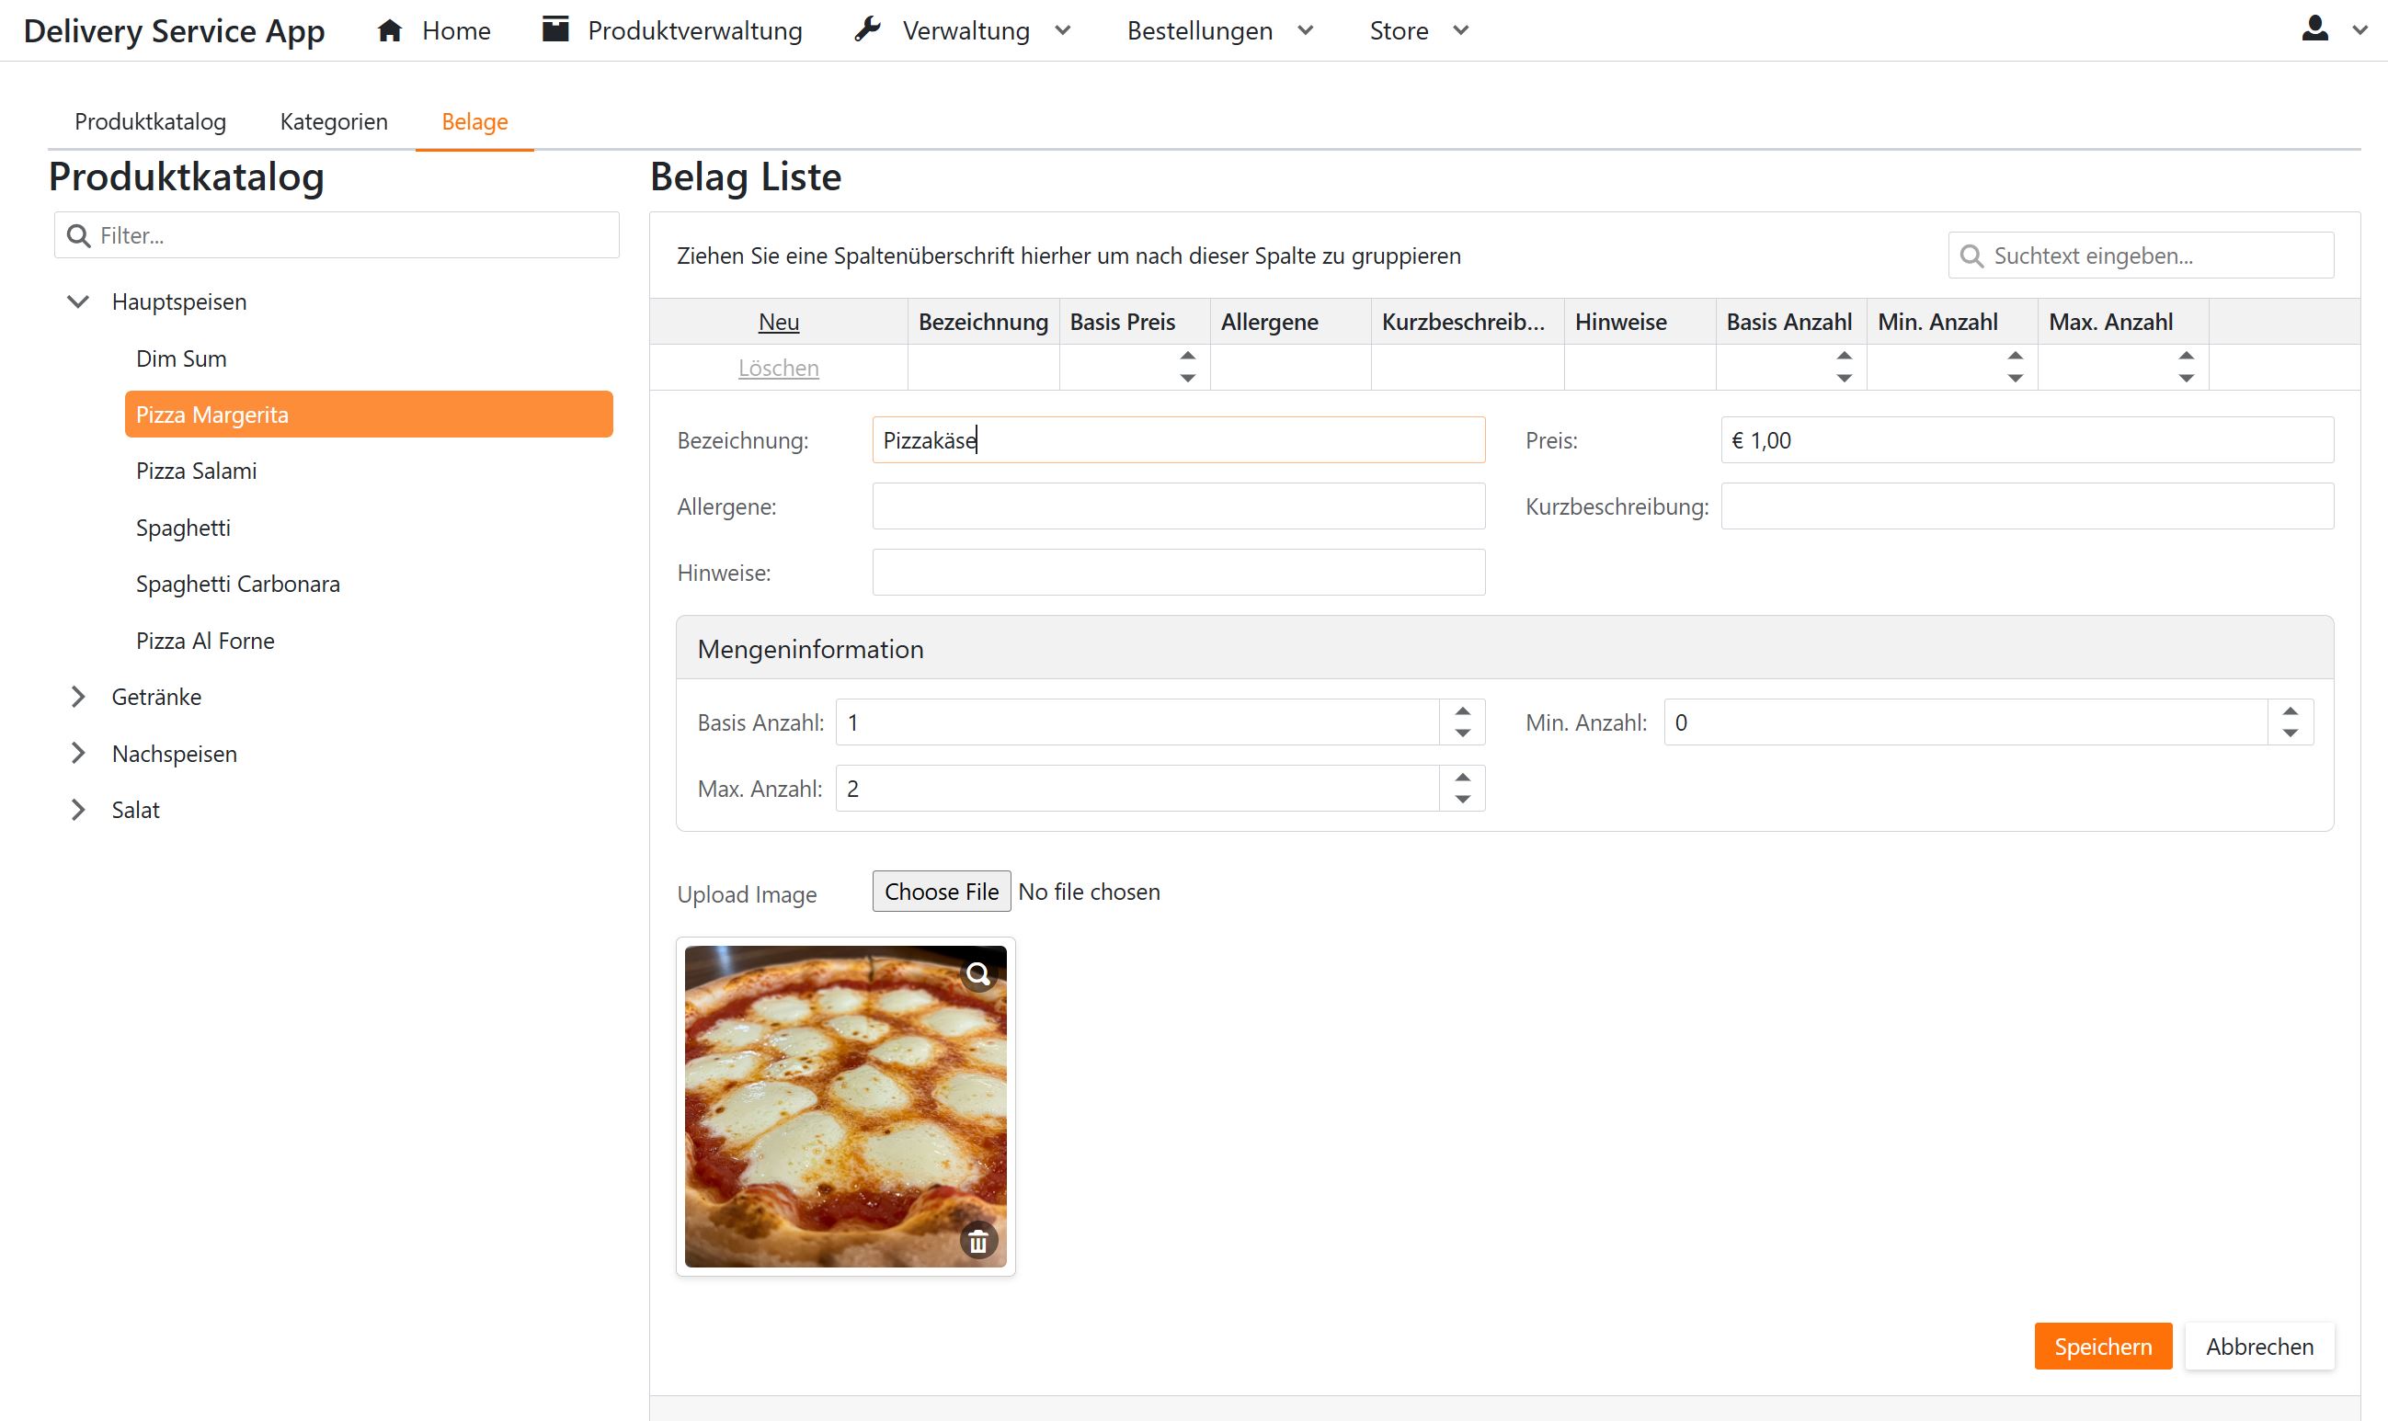Increase Basis Anzahl column filter spinner
Viewport: 2388px width, 1421px height.
(1844, 357)
